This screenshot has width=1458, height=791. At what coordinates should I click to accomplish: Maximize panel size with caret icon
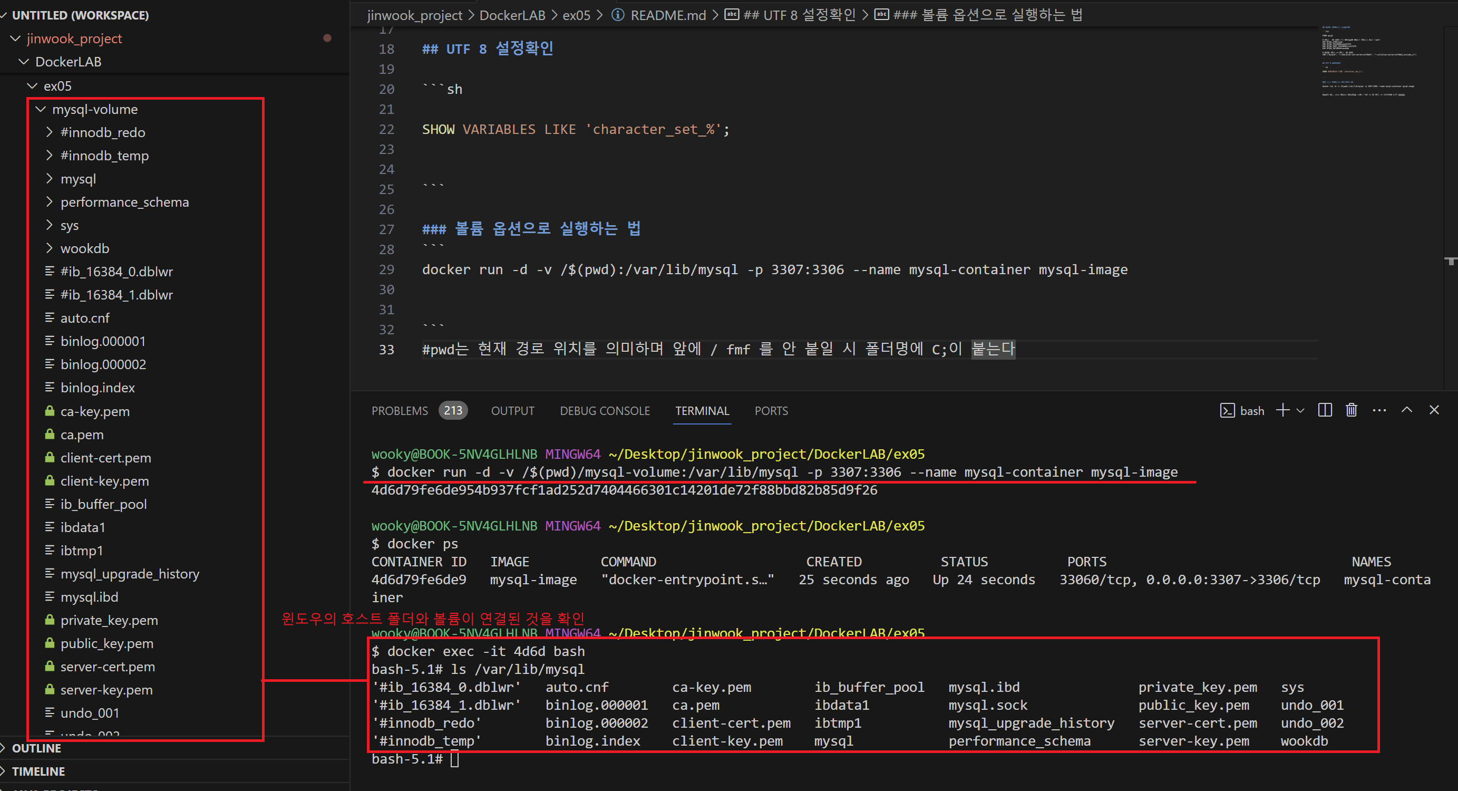pyautogui.click(x=1406, y=410)
